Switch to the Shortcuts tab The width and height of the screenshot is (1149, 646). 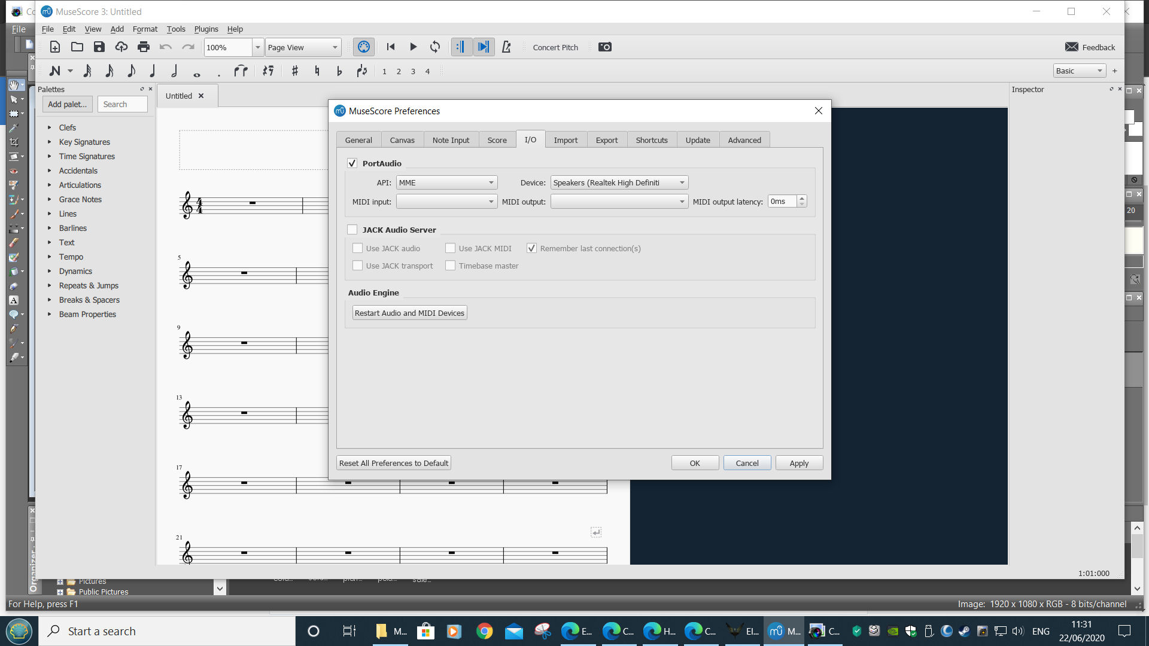point(652,140)
